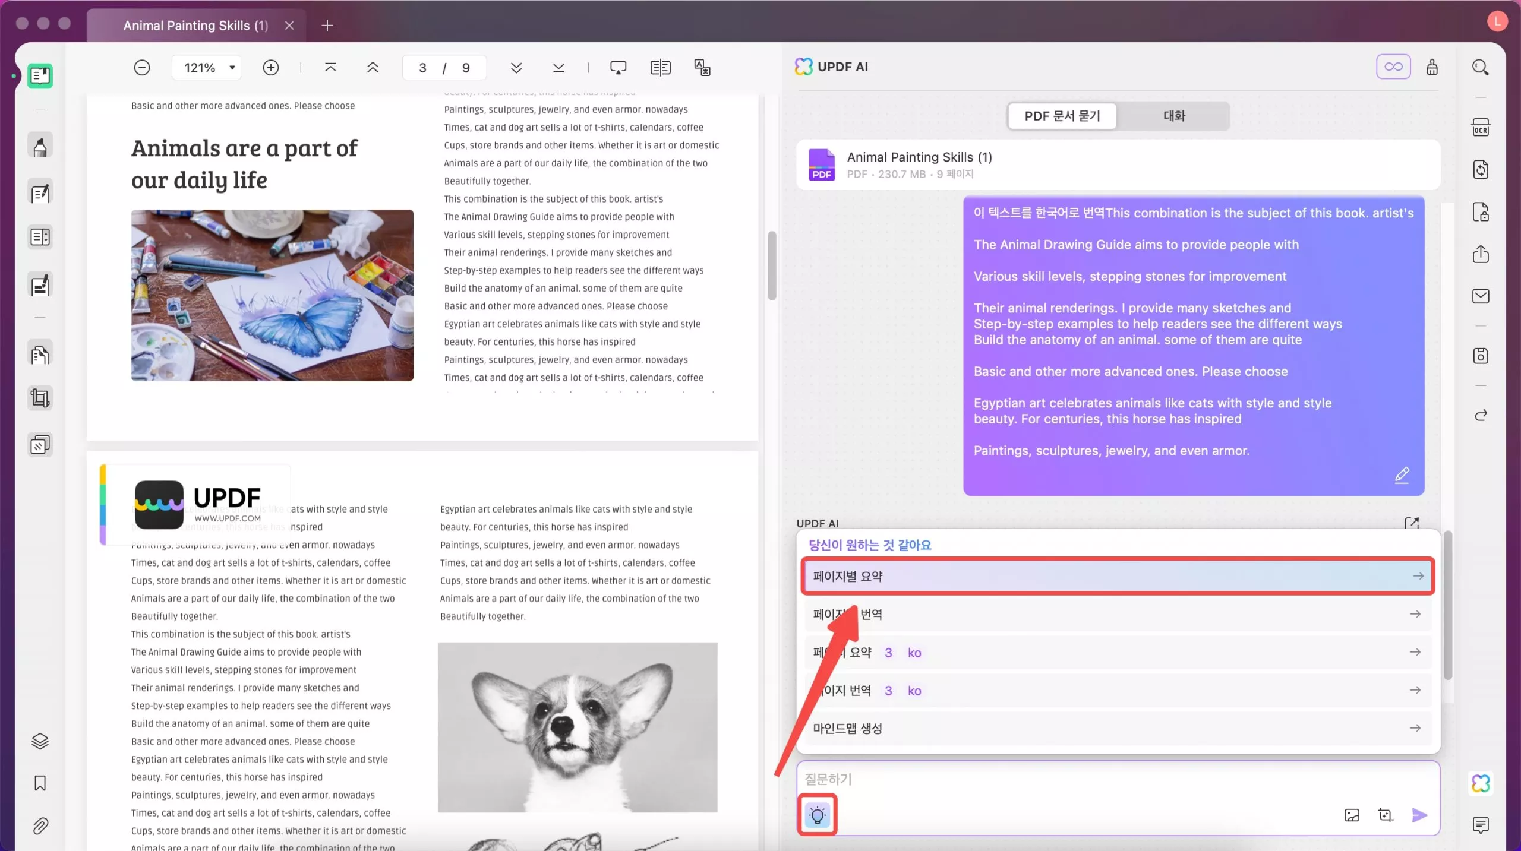Open the Fill & Sign form tool
This screenshot has width=1521, height=851.
[40, 285]
